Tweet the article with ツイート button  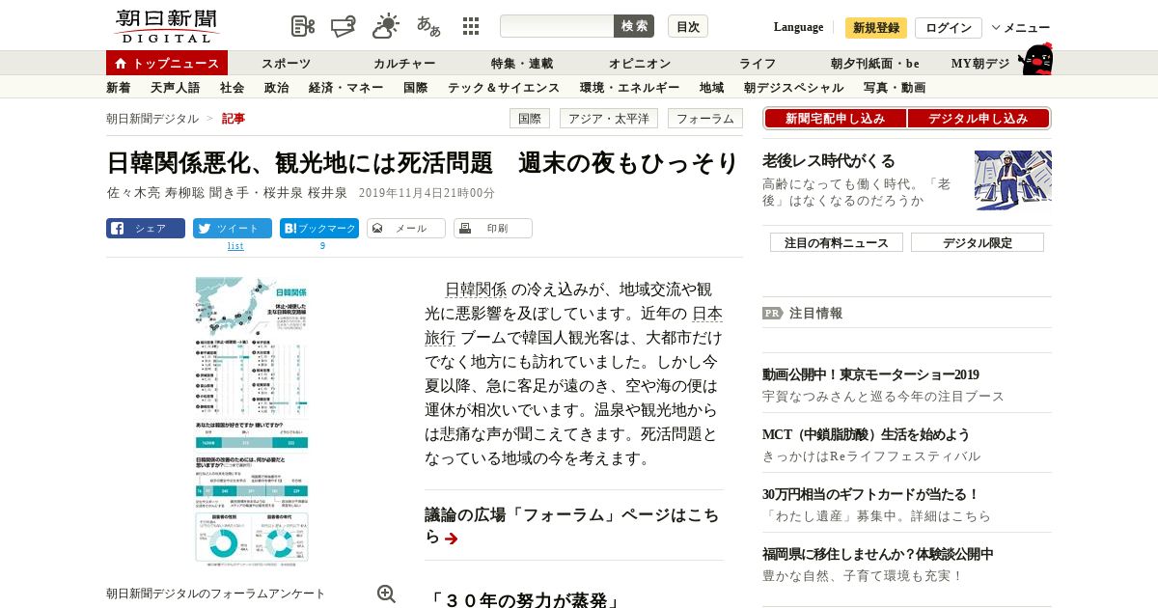(233, 229)
